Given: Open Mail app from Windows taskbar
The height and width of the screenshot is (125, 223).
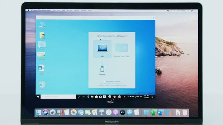Looking at the screenshot, I should (x=100, y=97).
